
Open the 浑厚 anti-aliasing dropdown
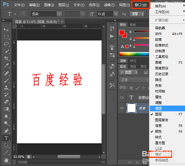(137, 14)
